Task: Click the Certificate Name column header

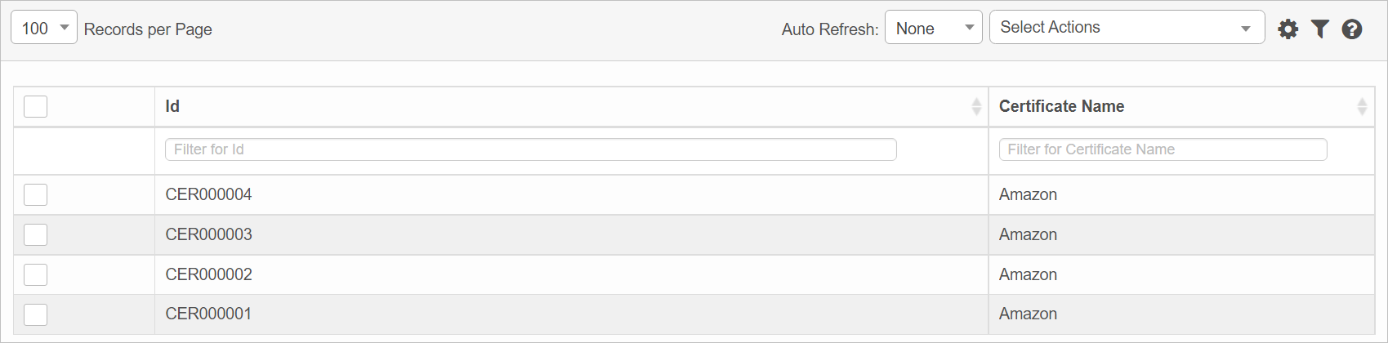Action: click(1061, 106)
